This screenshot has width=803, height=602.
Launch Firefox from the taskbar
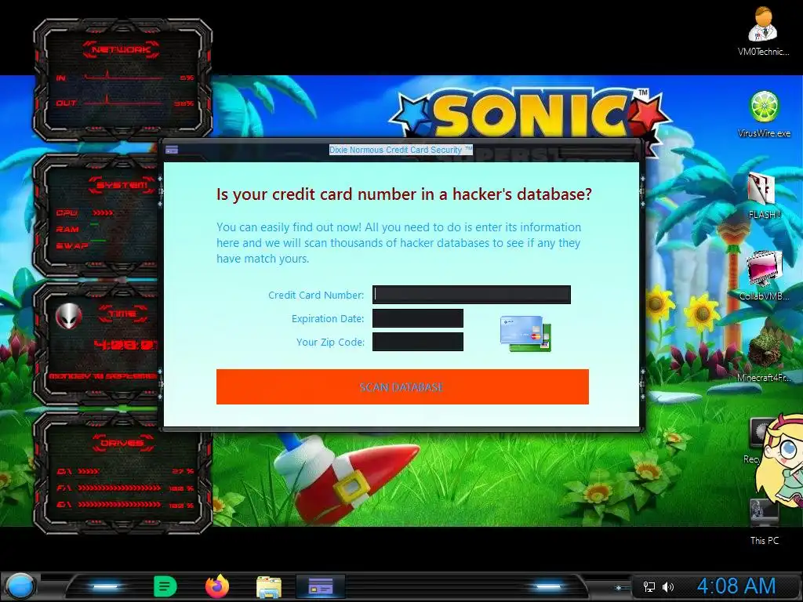(x=217, y=586)
